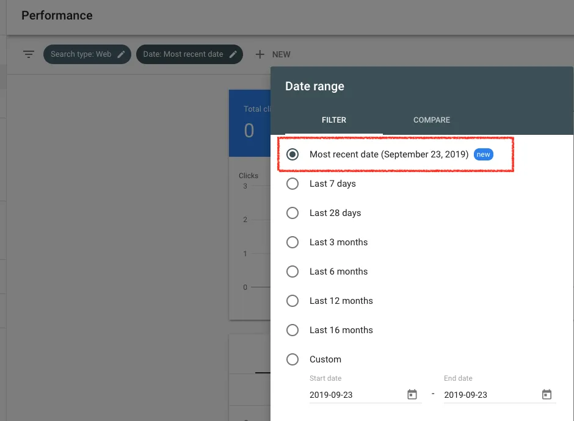Click Search type: Web filter chip
The image size is (574, 421).
click(87, 54)
